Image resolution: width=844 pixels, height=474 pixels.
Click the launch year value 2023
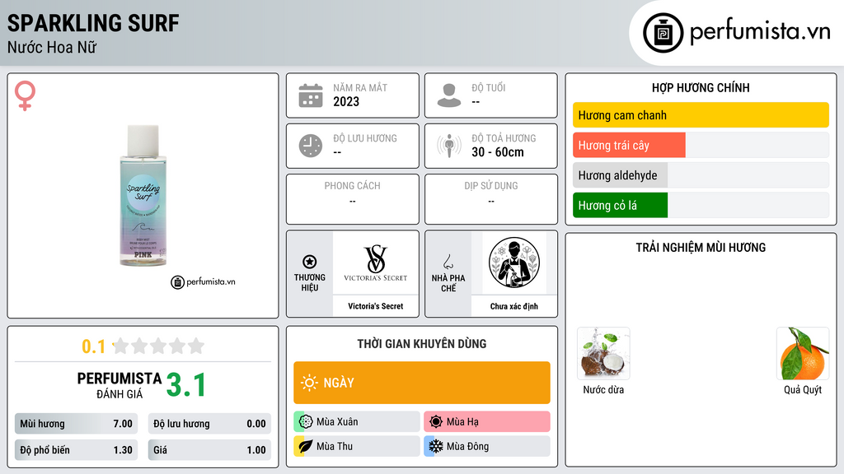tap(346, 101)
